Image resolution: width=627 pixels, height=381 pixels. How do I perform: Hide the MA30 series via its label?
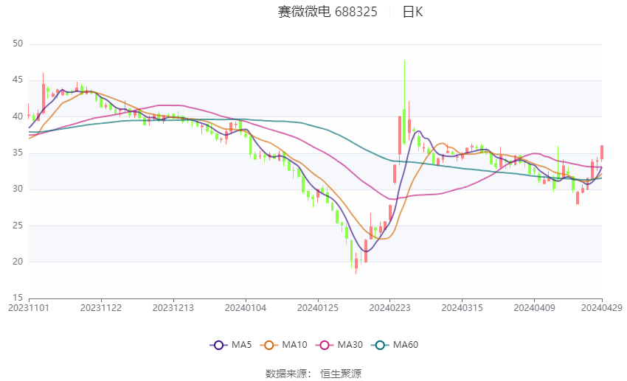[x=350, y=345]
